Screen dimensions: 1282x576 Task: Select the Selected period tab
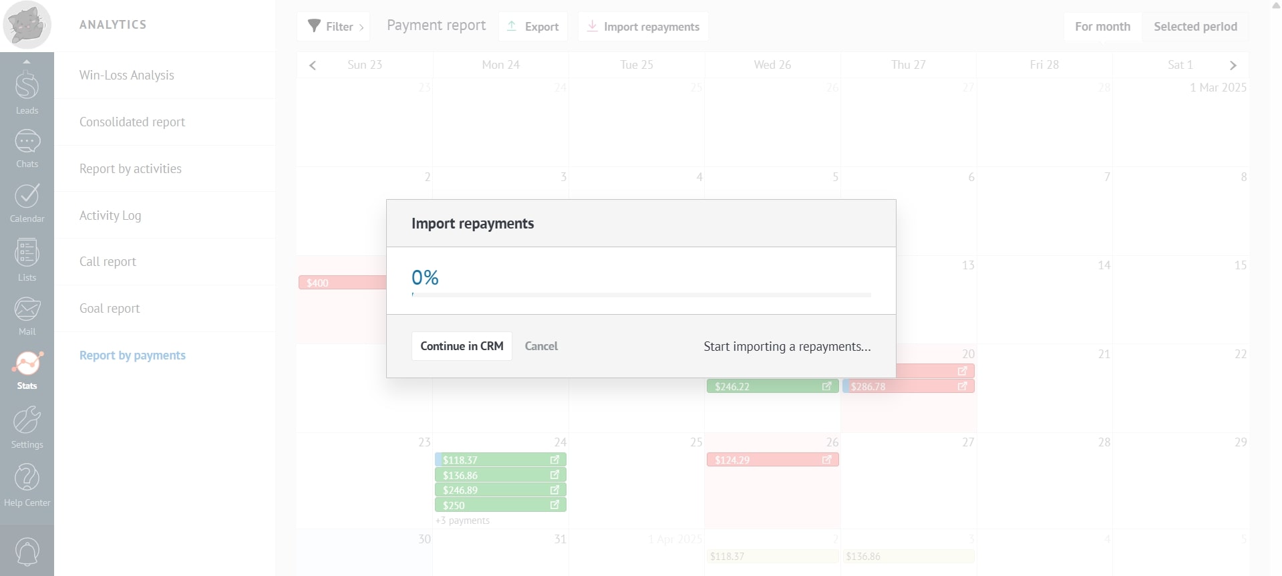1195,27
